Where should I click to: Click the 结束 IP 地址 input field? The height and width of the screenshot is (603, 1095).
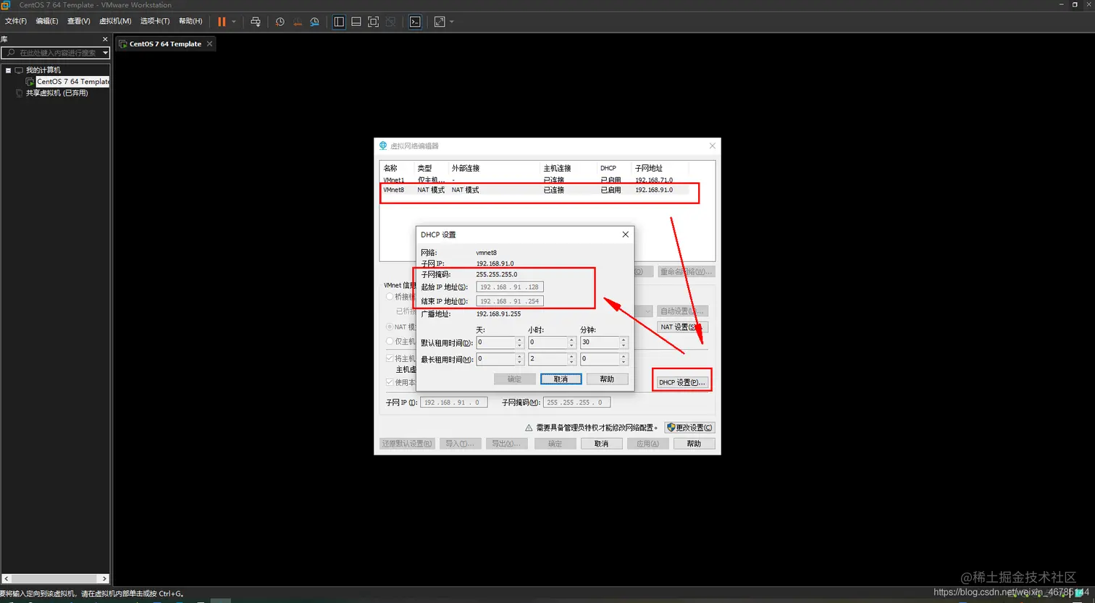pos(510,301)
